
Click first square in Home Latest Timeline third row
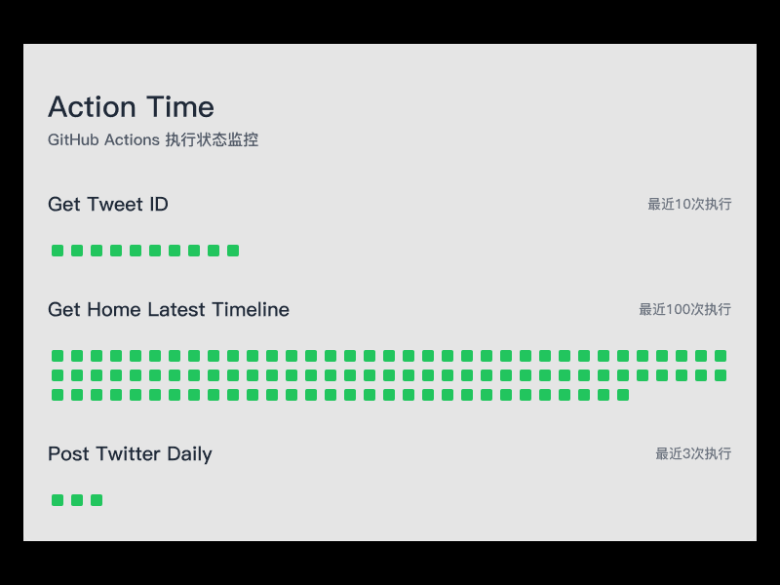tap(58, 395)
